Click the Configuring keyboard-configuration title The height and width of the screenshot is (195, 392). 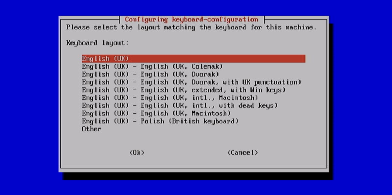[x=192, y=19]
